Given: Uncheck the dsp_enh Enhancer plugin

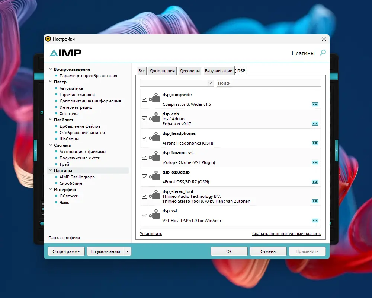Looking at the screenshot, I should [x=144, y=118].
